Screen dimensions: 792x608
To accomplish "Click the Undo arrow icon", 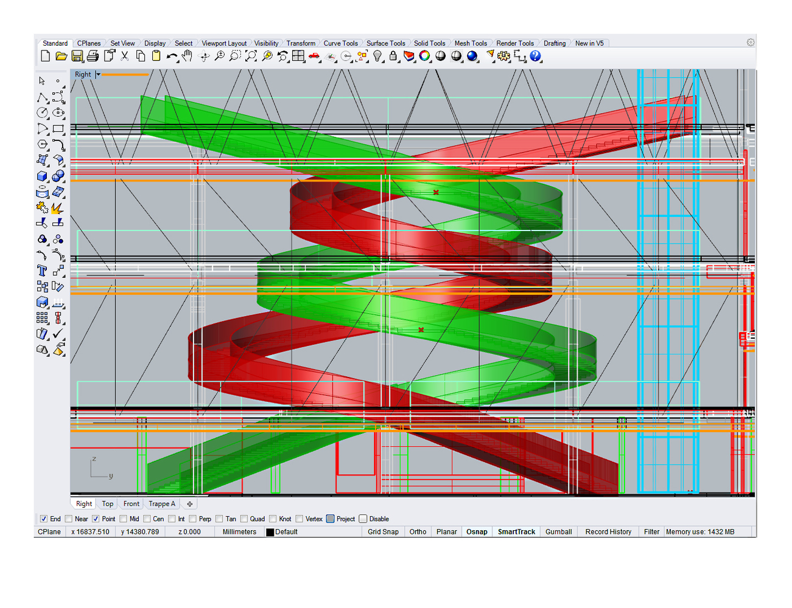I will coord(172,57).
